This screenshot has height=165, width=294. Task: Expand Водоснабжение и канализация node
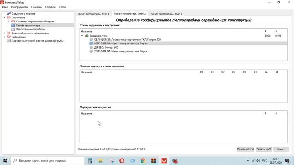4,33
